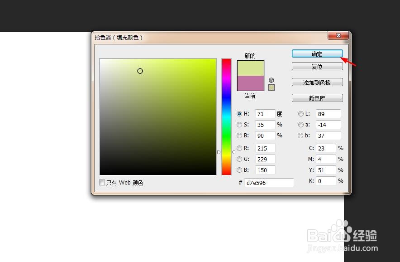Click the G field showing 229
The width and height of the screenshot is (400, 262).
coord(265,159)
